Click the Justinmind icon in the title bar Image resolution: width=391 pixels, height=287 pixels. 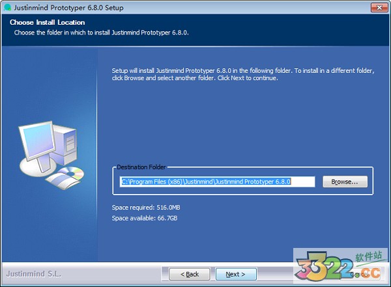click(8, 7)
